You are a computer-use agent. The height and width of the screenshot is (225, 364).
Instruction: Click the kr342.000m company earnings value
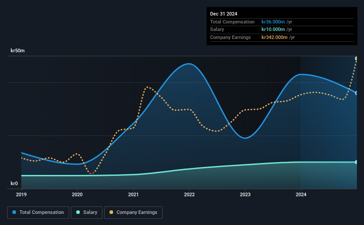point(274,37)
